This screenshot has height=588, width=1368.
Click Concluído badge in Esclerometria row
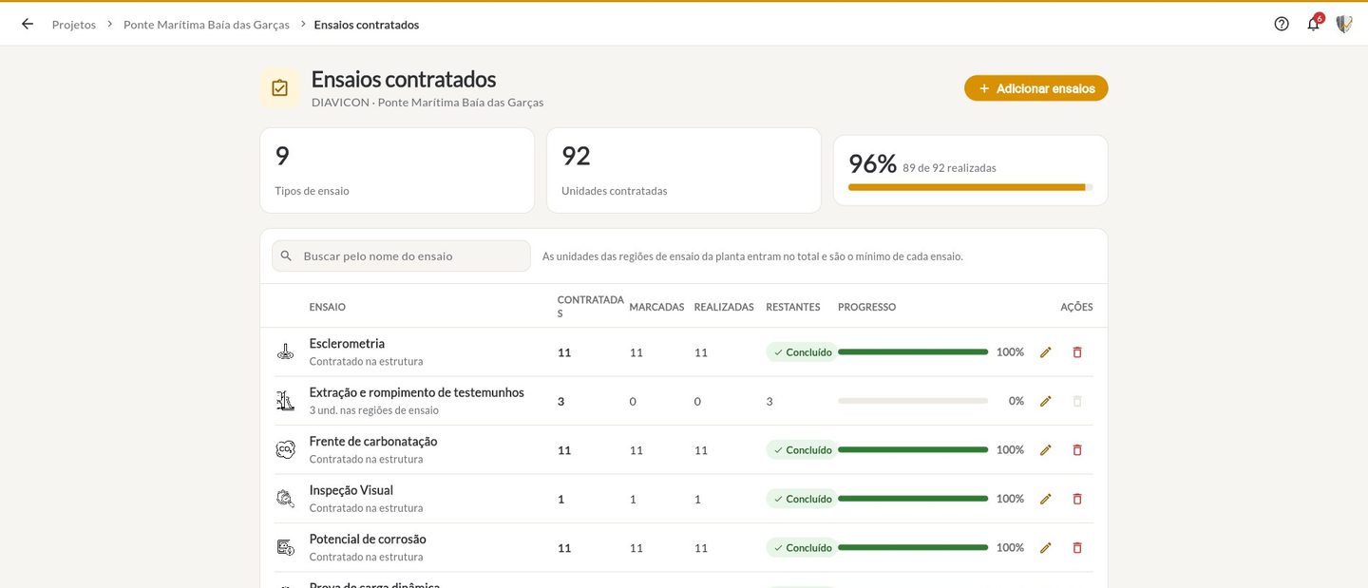click(802, 352)
